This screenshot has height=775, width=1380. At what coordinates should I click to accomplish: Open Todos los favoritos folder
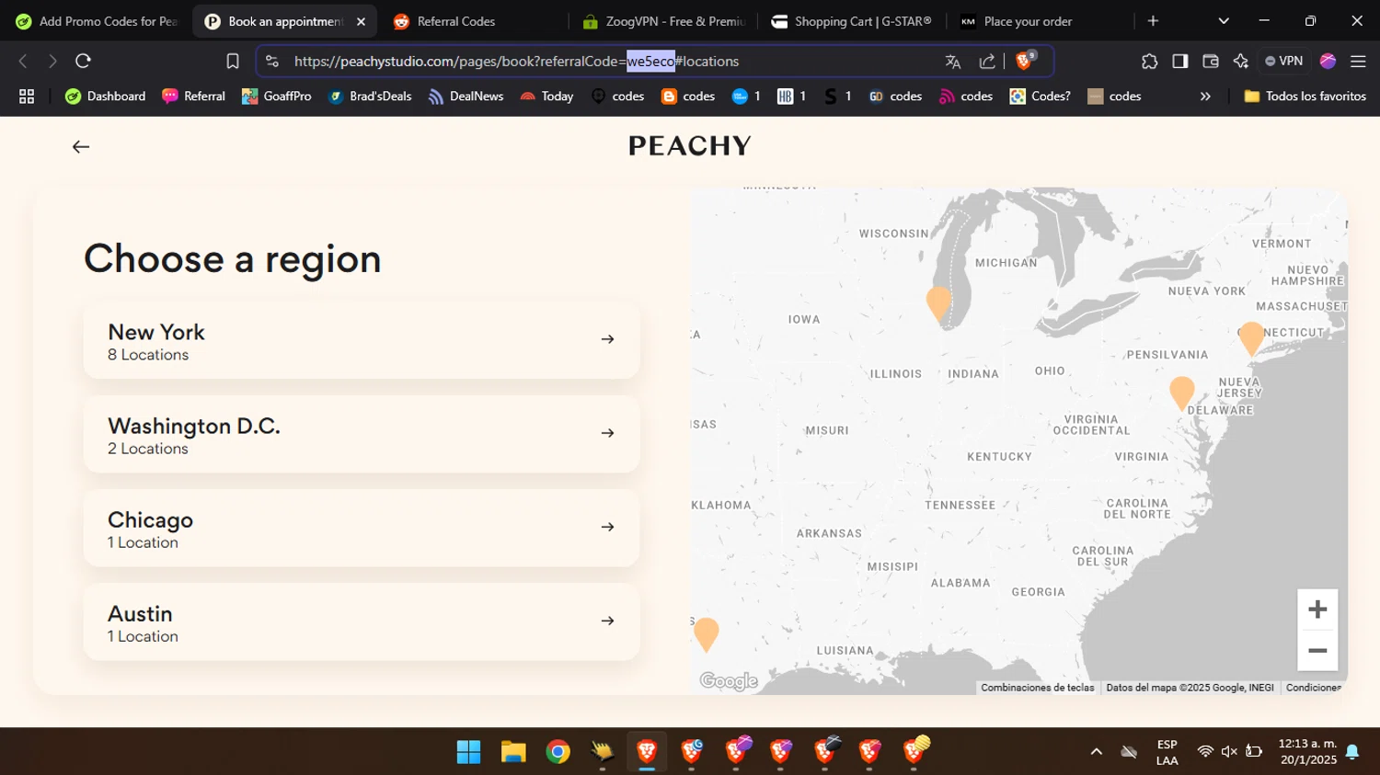pos(1305,96)
